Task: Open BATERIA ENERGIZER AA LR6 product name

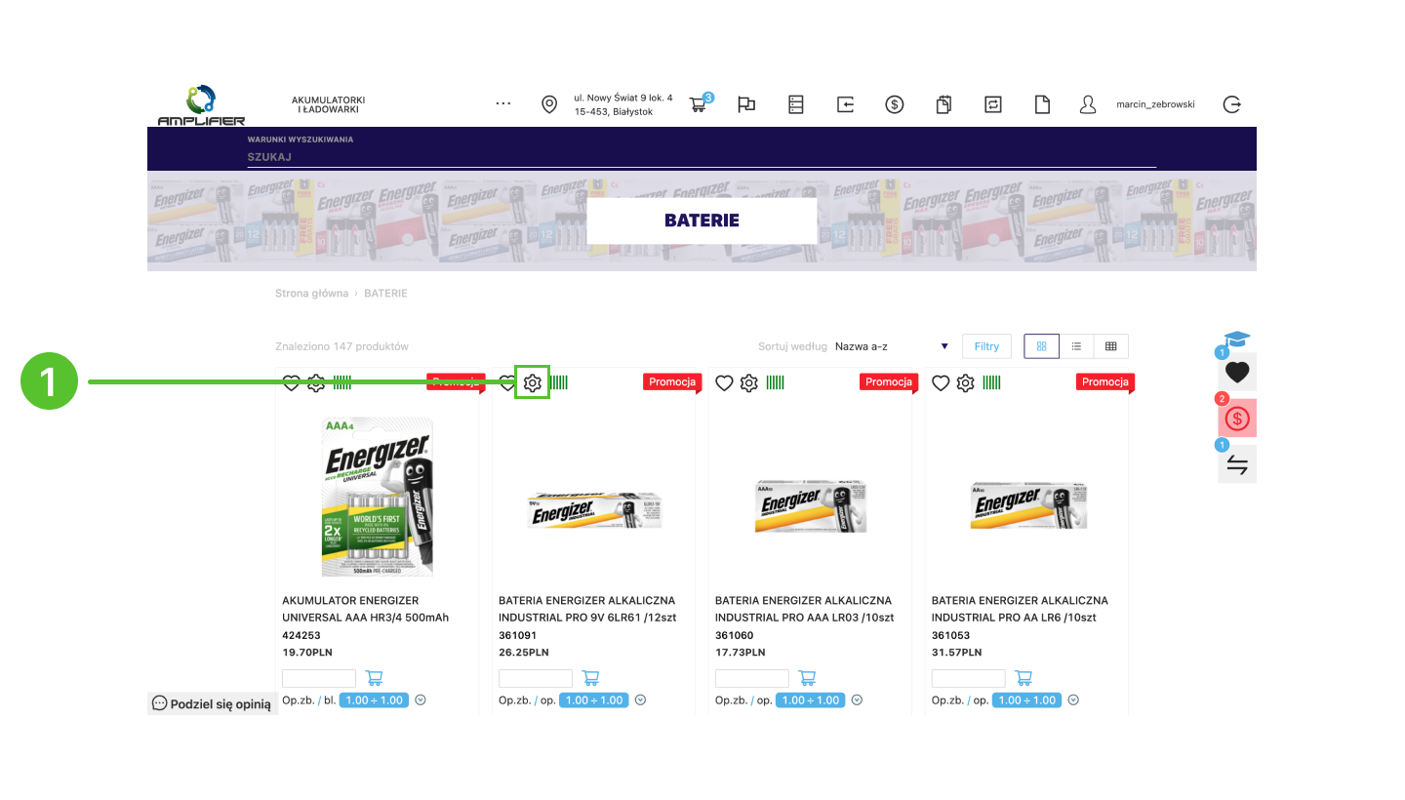Action: (1020, 609)
